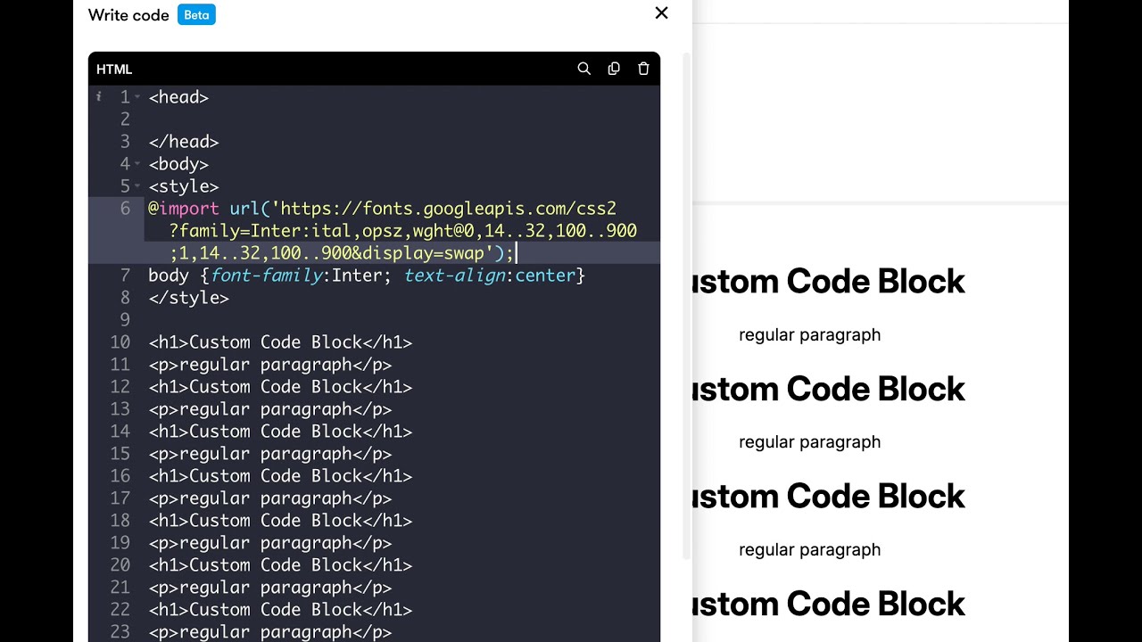Screen dimensions: 1142x642
Task: Place cursor on the @import url line 6
Action: 393,231
